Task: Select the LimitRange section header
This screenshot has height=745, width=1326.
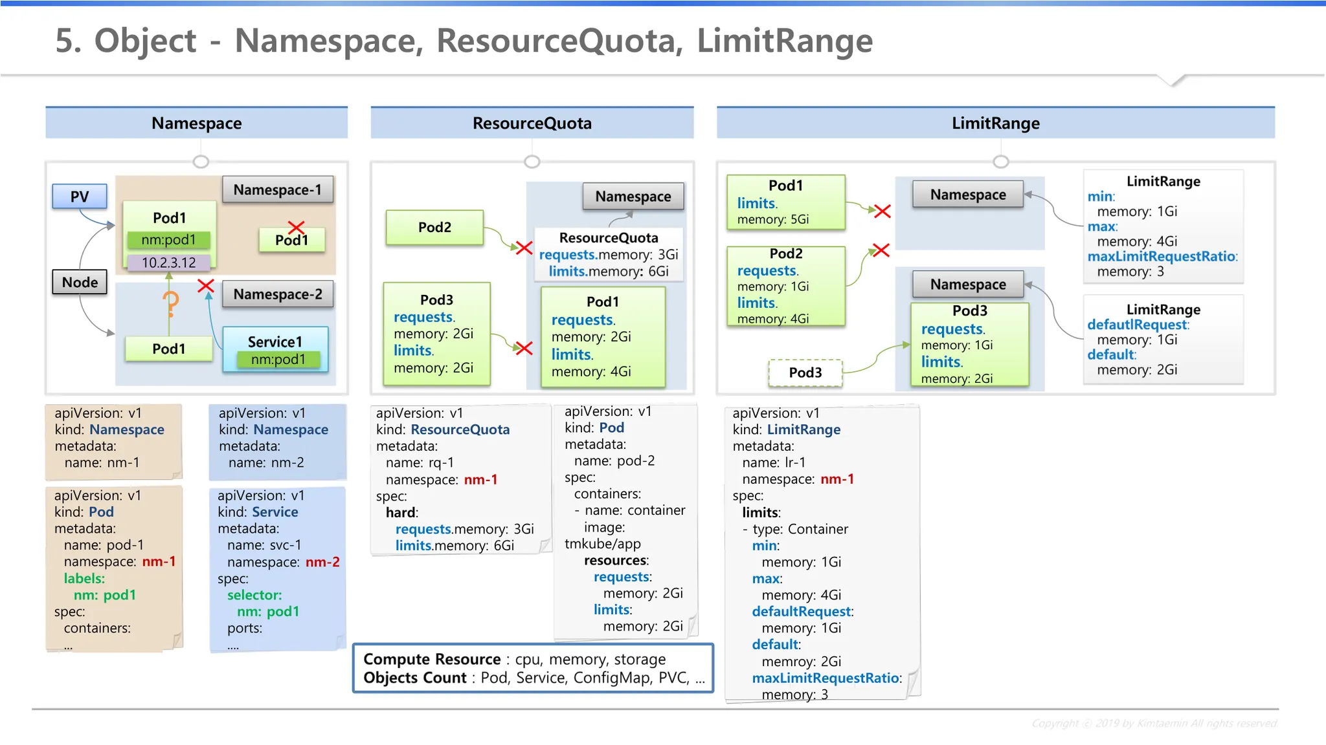Action: click(996, 123)
